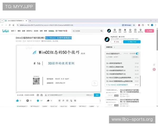Play episode 11->自定义工具提示功能
This screenshot has width=158, height=126.
click(x=122, y=67)
